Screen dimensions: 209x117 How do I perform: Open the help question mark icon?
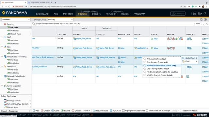(205, 19)
